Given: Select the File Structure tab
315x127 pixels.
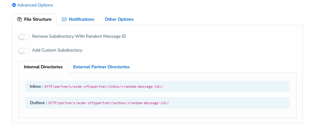Looking at the screenshot, I should [x=34, y=19].
